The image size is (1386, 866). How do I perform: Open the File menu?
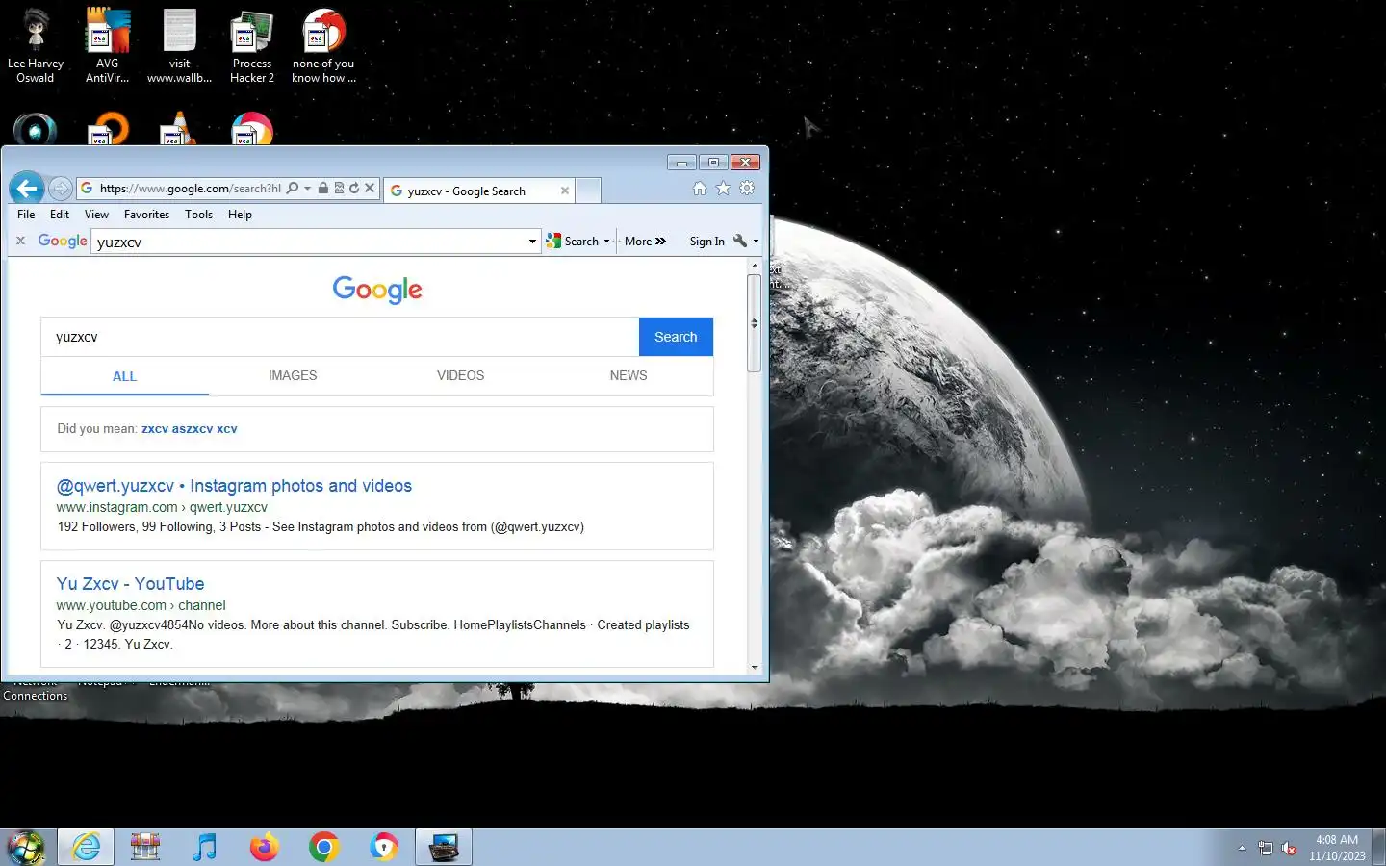pyautogui.click(x=26, y=215)
